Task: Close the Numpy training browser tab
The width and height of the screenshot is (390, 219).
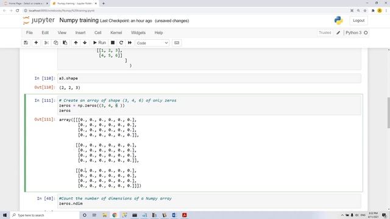Action: pos(96,4)
